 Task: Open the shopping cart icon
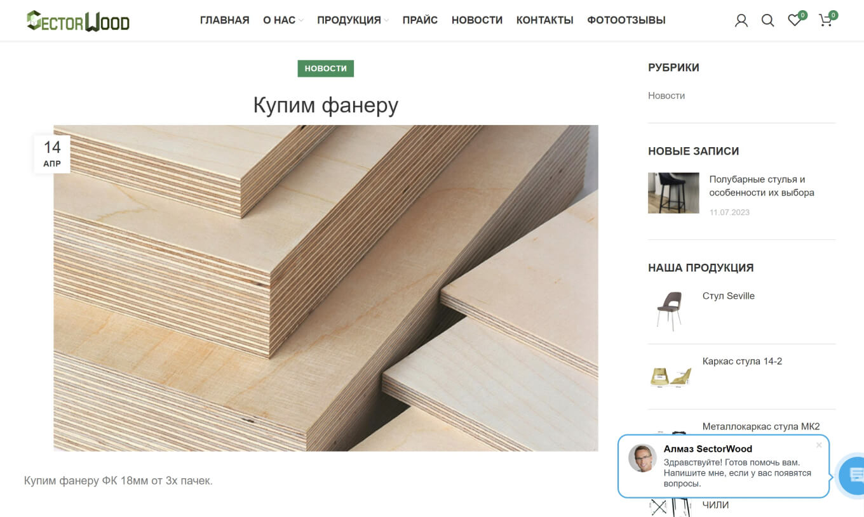click(825, 21)
